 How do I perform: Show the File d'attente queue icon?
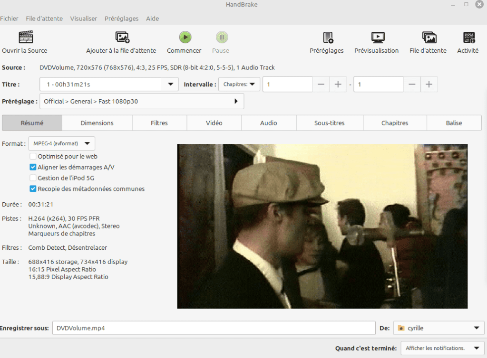coord(429,38)
